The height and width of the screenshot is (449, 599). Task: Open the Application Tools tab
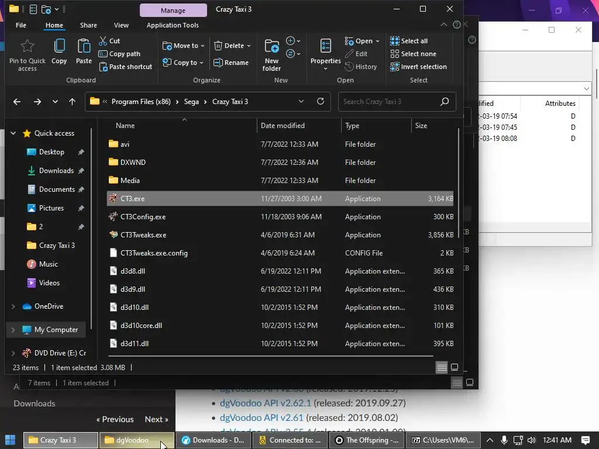pos(173,25)
